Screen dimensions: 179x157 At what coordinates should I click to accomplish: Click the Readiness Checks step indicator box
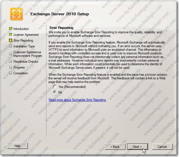(x=11, y=61)
